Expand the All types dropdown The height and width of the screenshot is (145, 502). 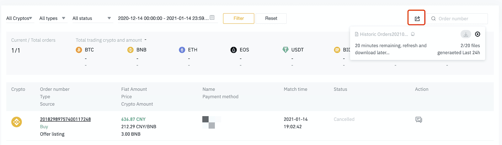pos(53,18)
